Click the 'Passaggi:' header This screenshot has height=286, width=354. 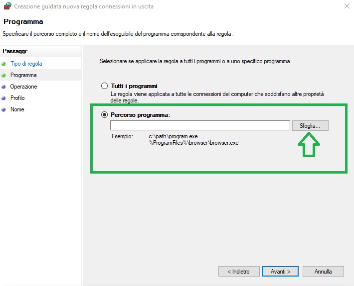pos(15,51)
